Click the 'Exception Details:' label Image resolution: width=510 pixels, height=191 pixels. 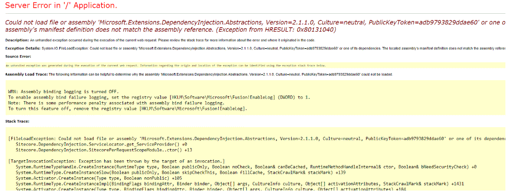[x=23, y=48]
